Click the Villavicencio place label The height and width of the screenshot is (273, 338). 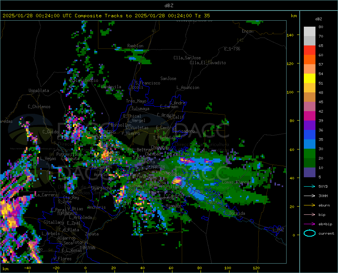(x=84, y=80)
